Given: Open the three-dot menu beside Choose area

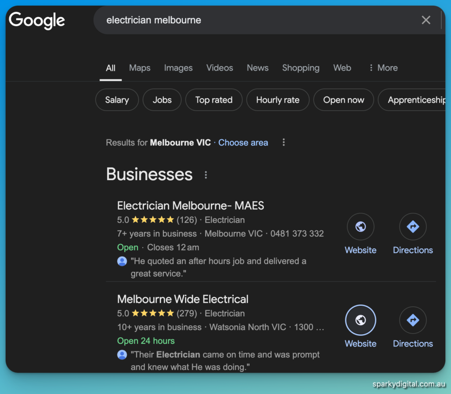Looking at the screenshot, I should [x=284, y=142].
